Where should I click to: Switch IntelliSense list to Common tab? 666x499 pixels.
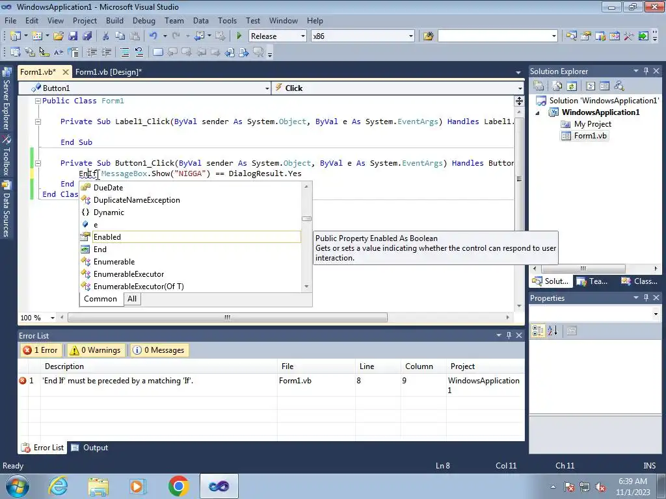coord(100,299)
